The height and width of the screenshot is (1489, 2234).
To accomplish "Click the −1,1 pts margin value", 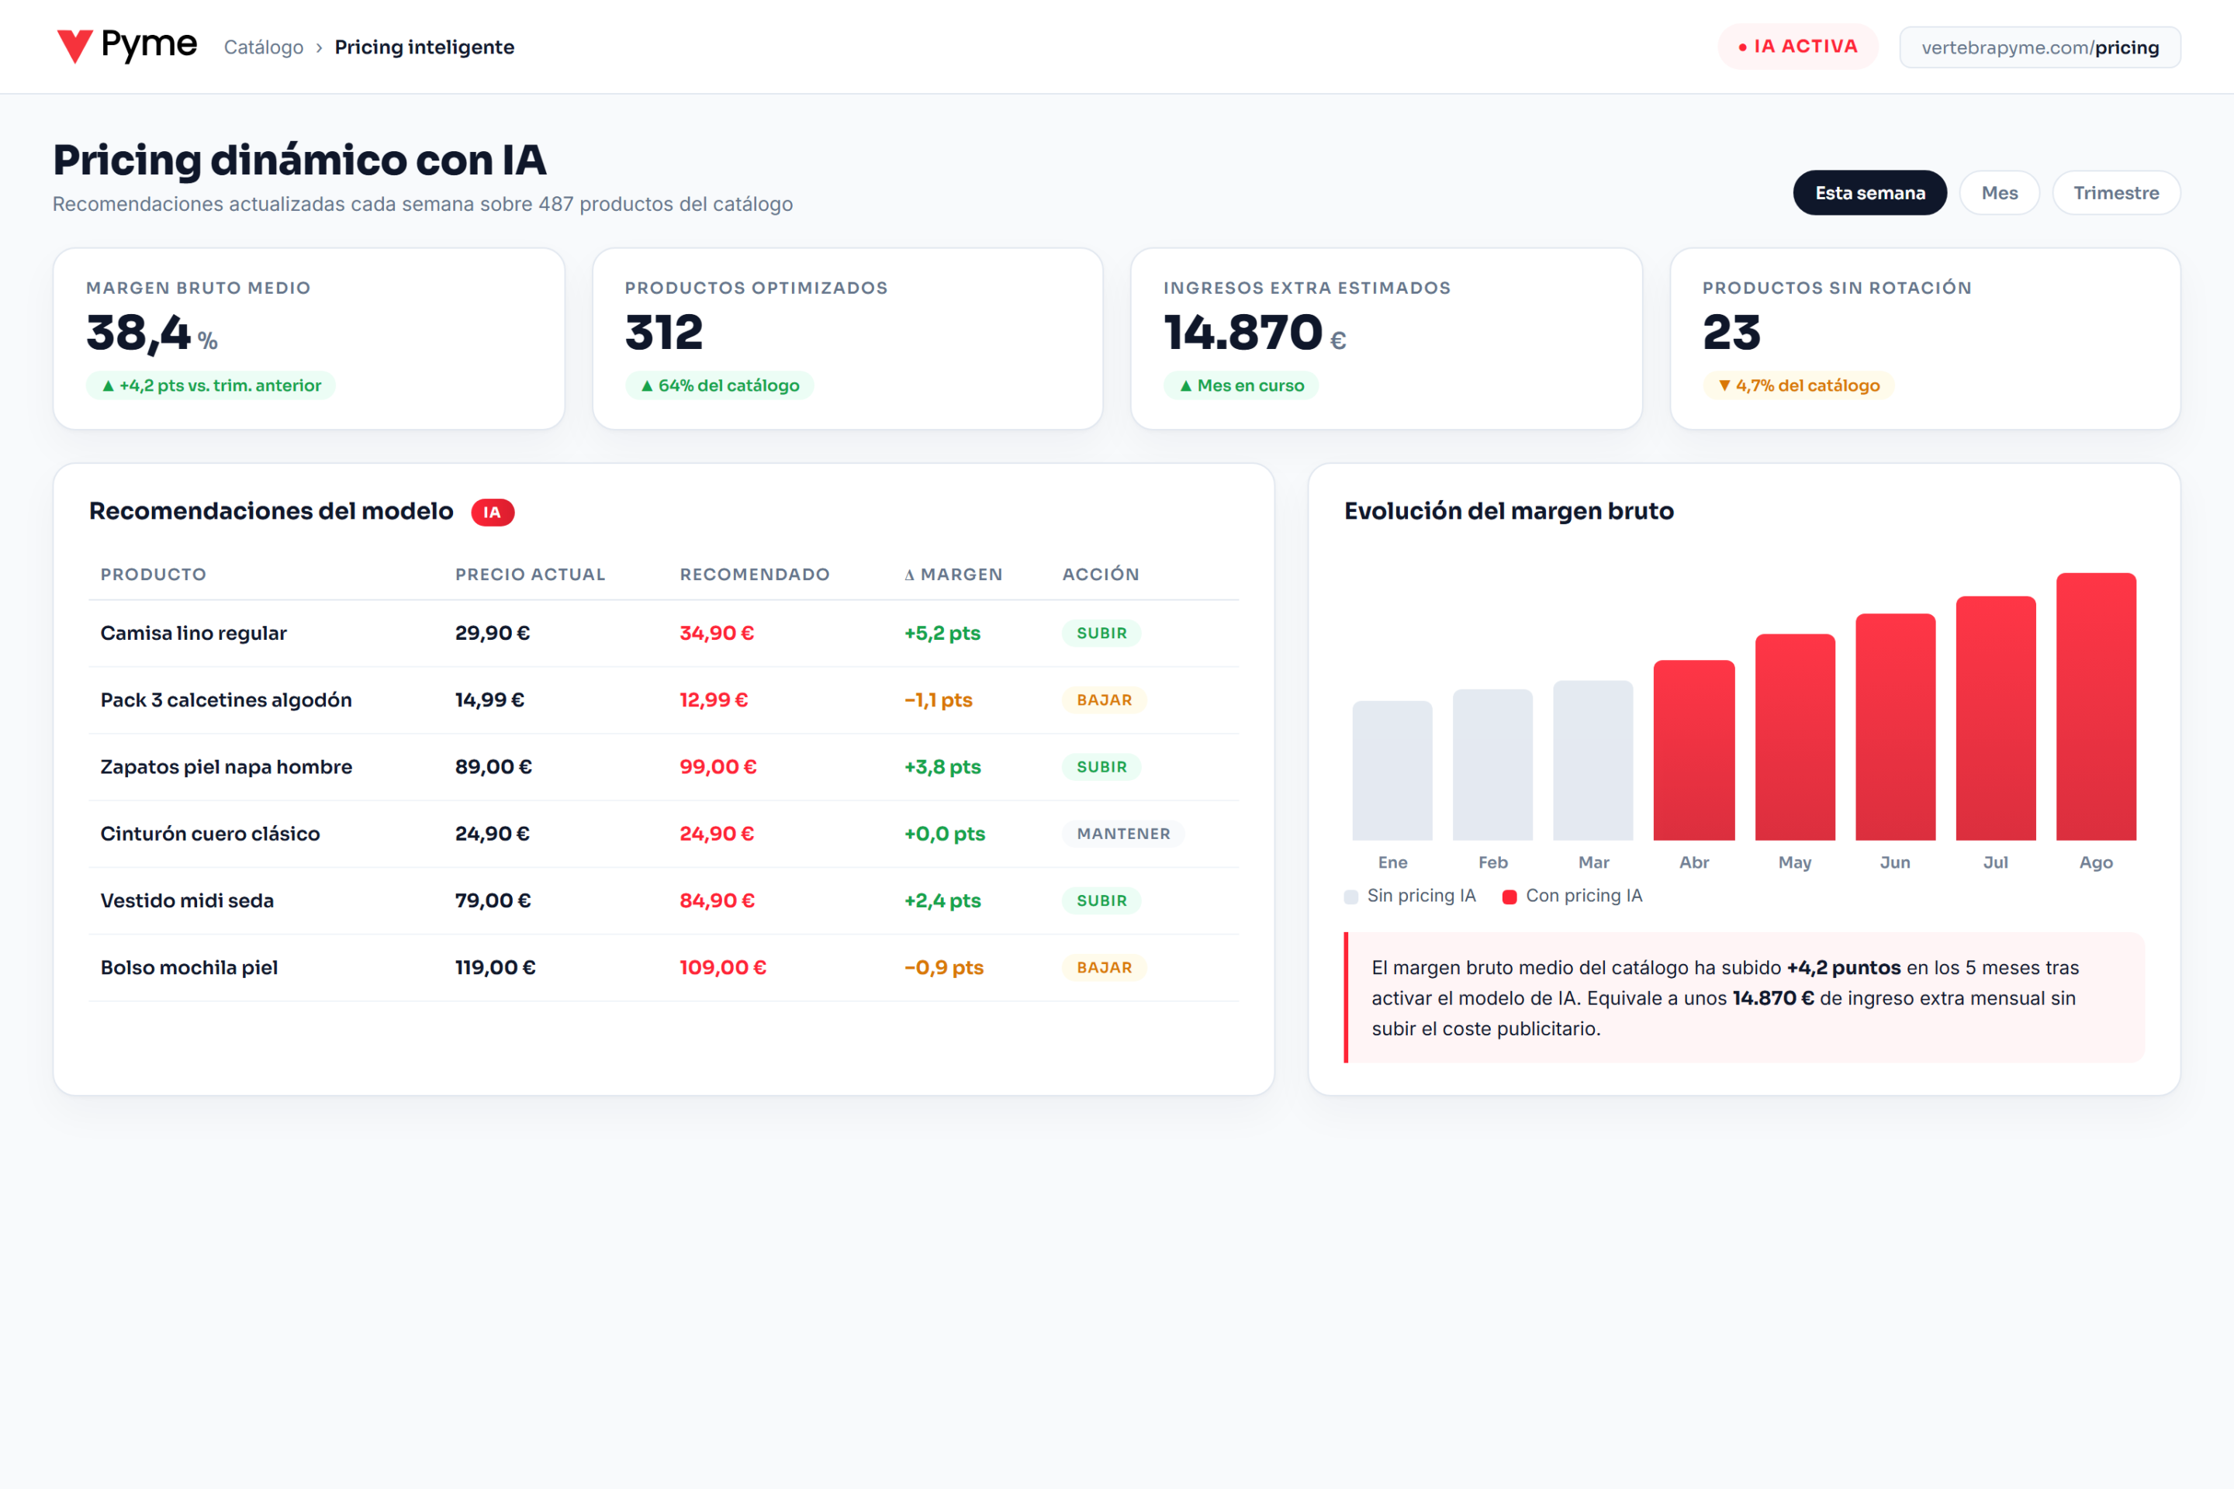I will pos(939,700).
